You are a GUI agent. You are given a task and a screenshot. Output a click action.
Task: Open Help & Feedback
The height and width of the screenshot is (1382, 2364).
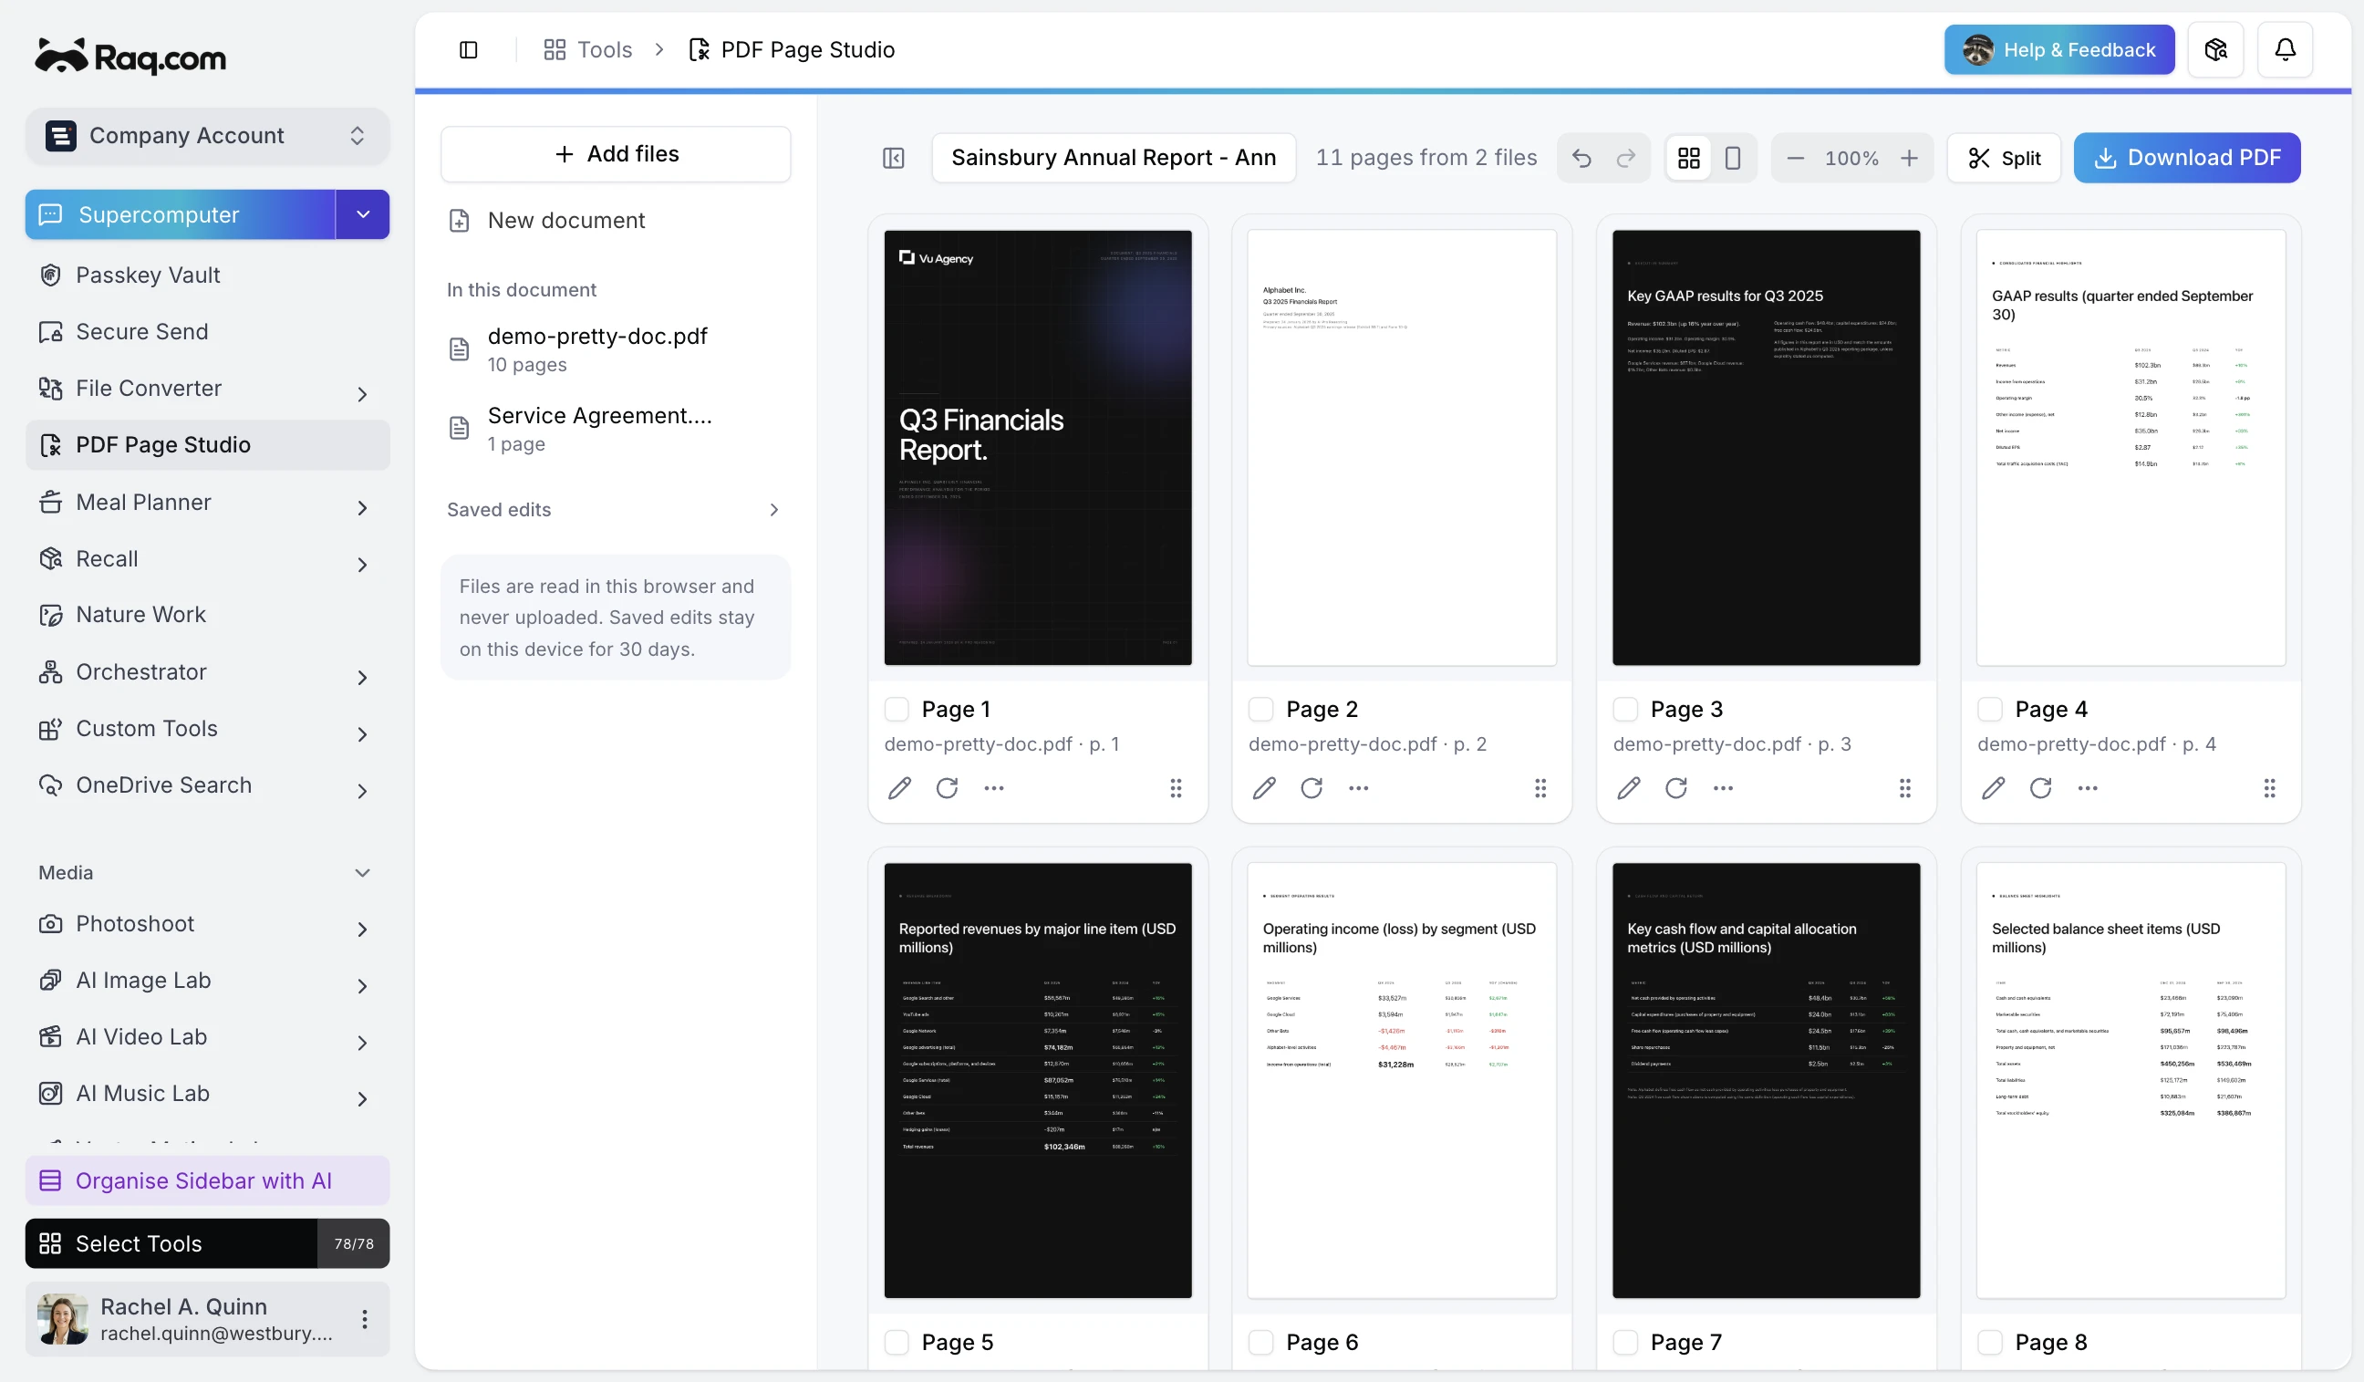tap(2058, 50)
